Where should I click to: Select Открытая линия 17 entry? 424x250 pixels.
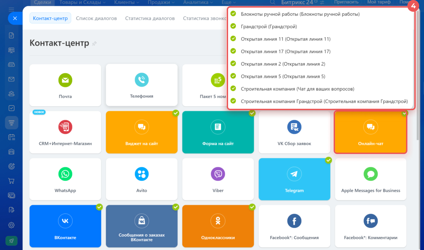(x=286, y=51)
